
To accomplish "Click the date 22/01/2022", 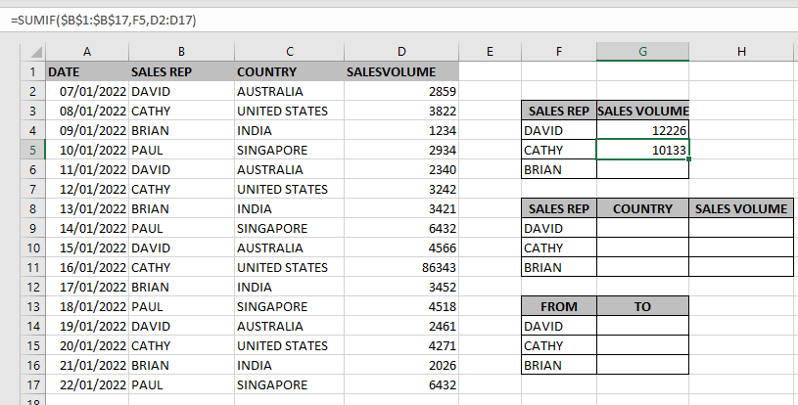I will pos(87,384).
